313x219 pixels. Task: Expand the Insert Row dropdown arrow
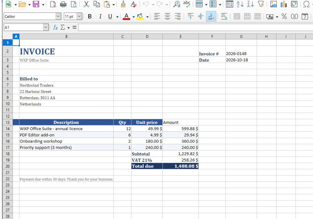tap(206, 5)
